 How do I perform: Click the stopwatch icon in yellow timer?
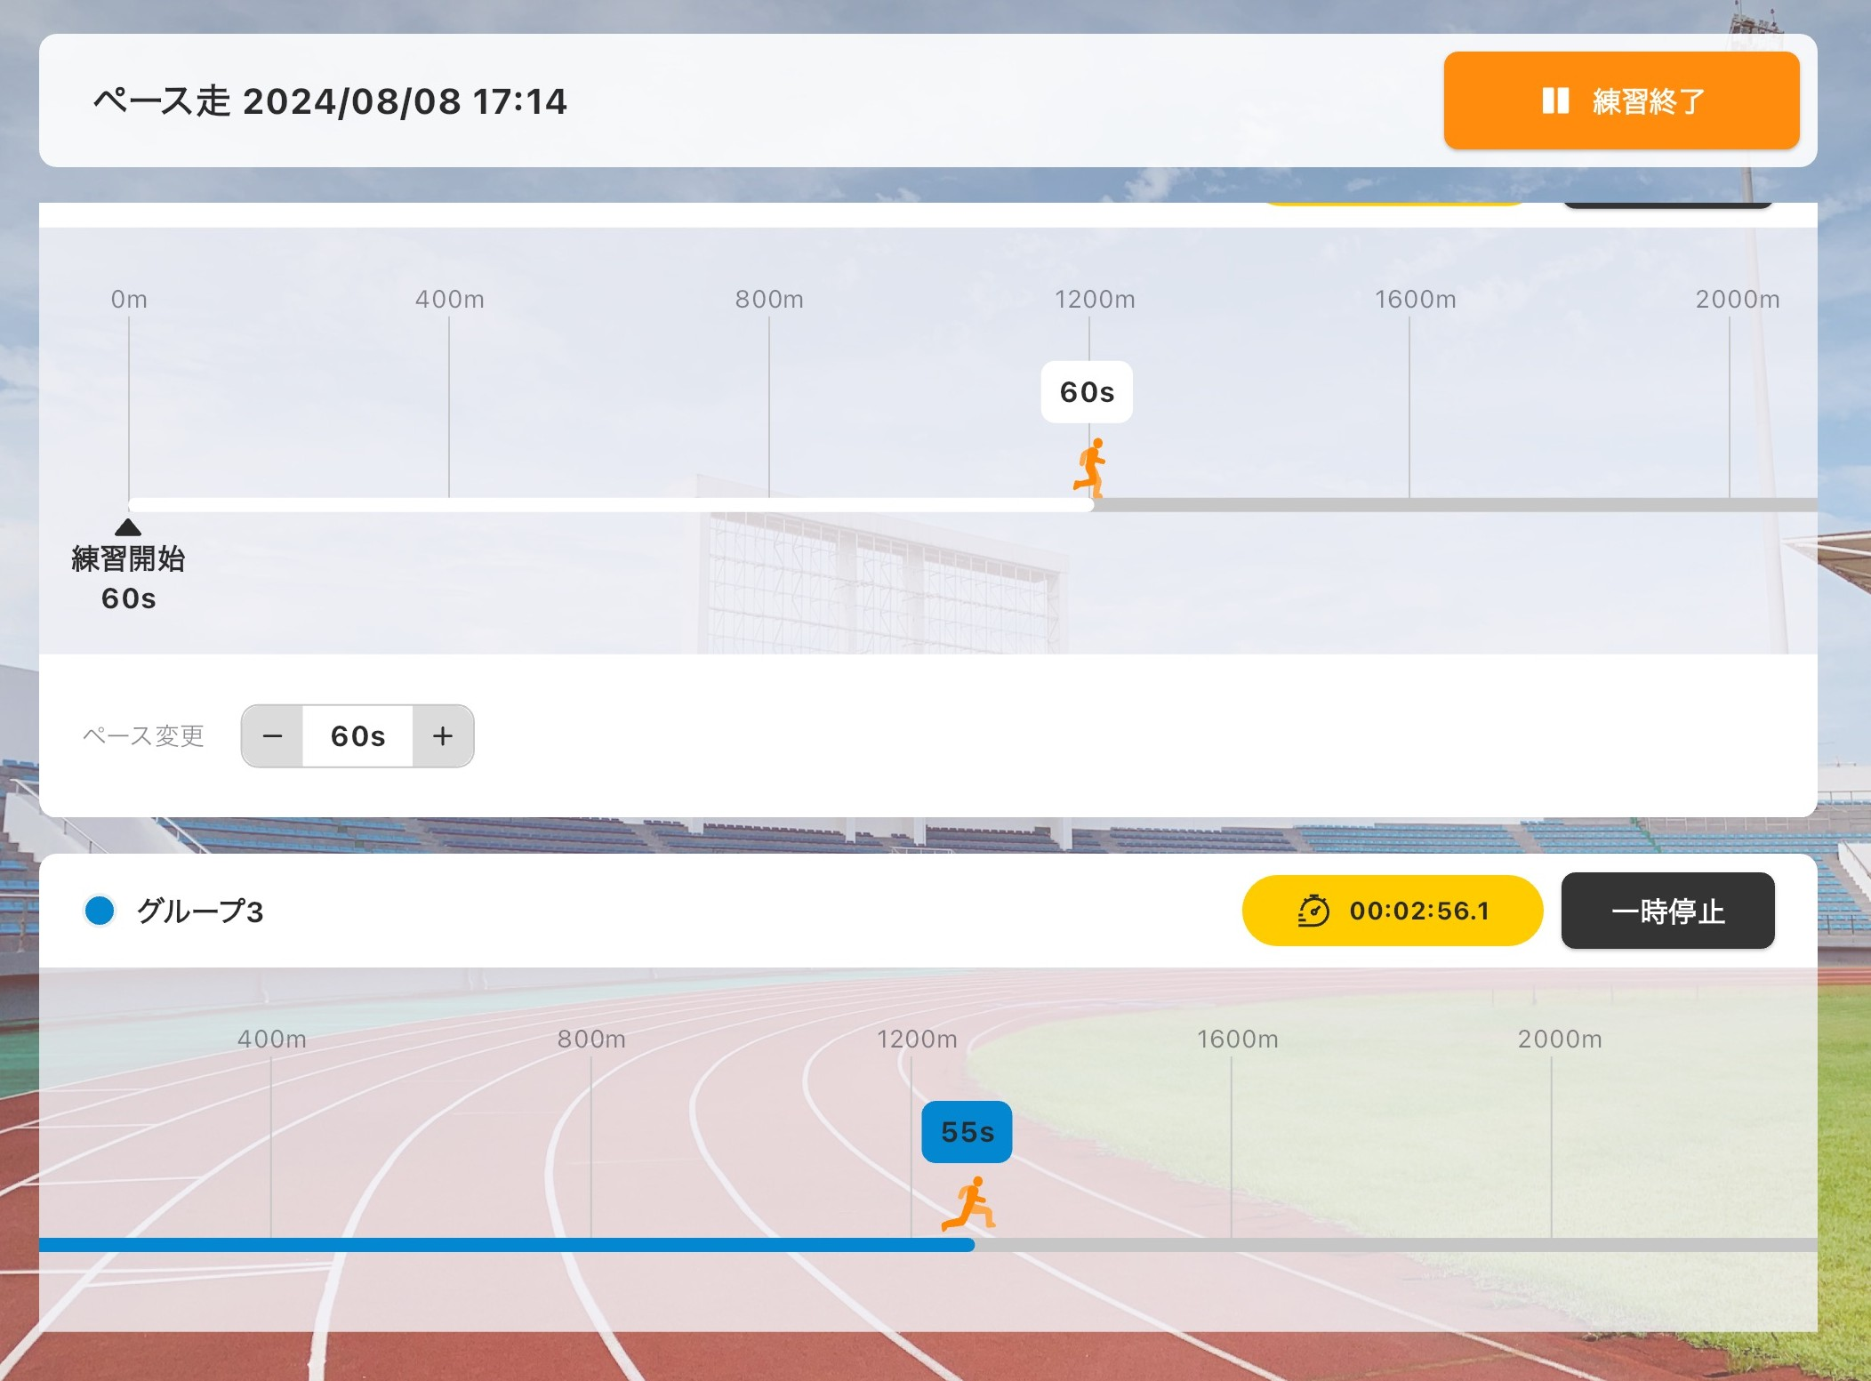[x=1313, y=911]
